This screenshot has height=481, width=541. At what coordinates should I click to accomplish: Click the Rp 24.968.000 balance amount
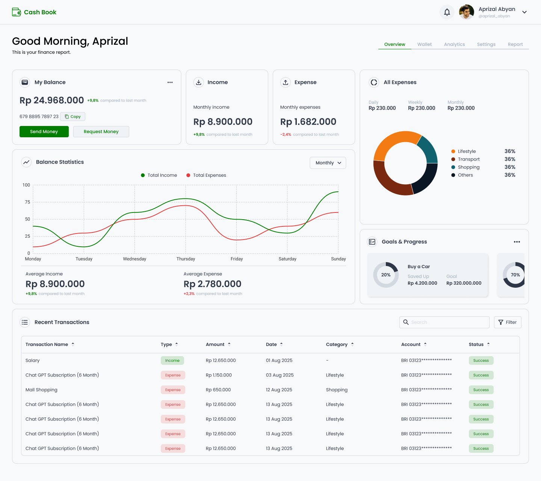pyautogui.click(x=52, y=100)
